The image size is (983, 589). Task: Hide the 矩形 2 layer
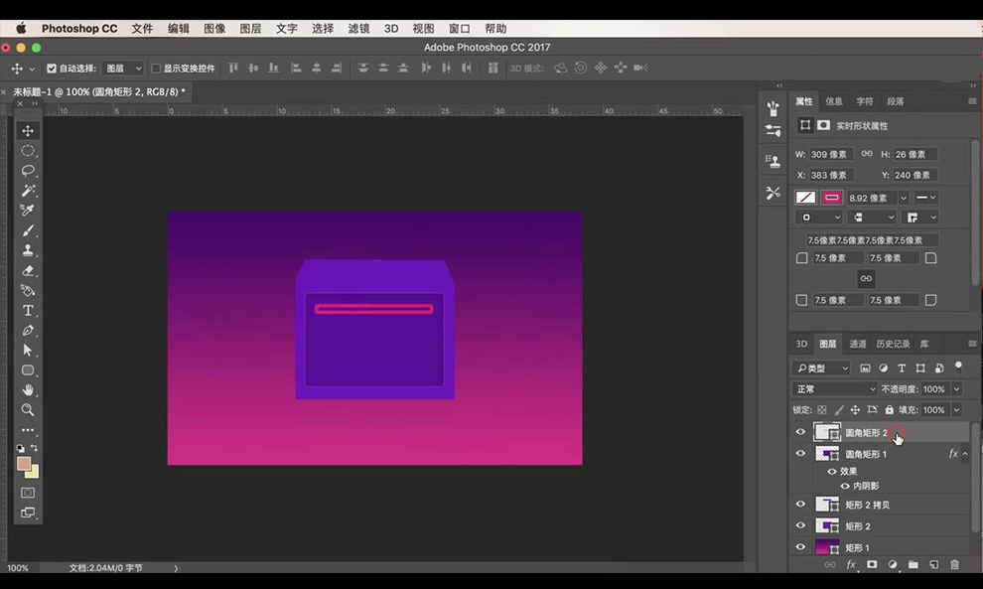click(800, 525)
